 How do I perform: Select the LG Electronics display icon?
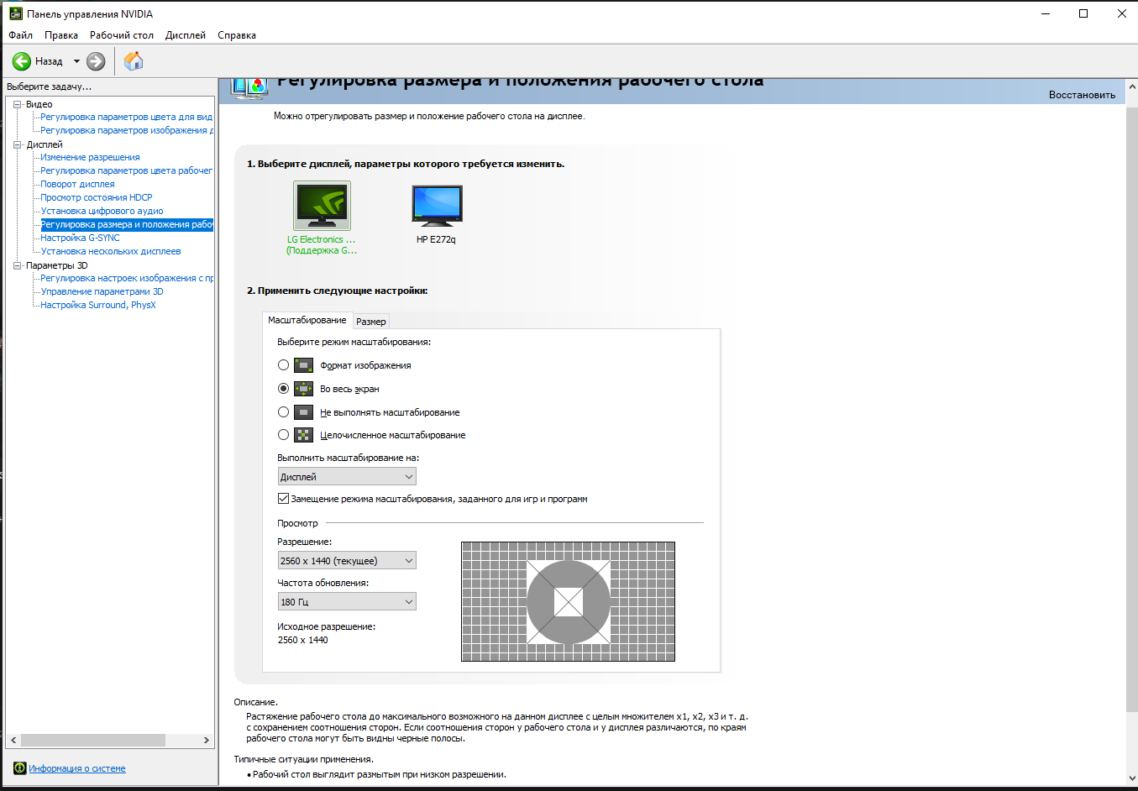(x=322, y=207)
